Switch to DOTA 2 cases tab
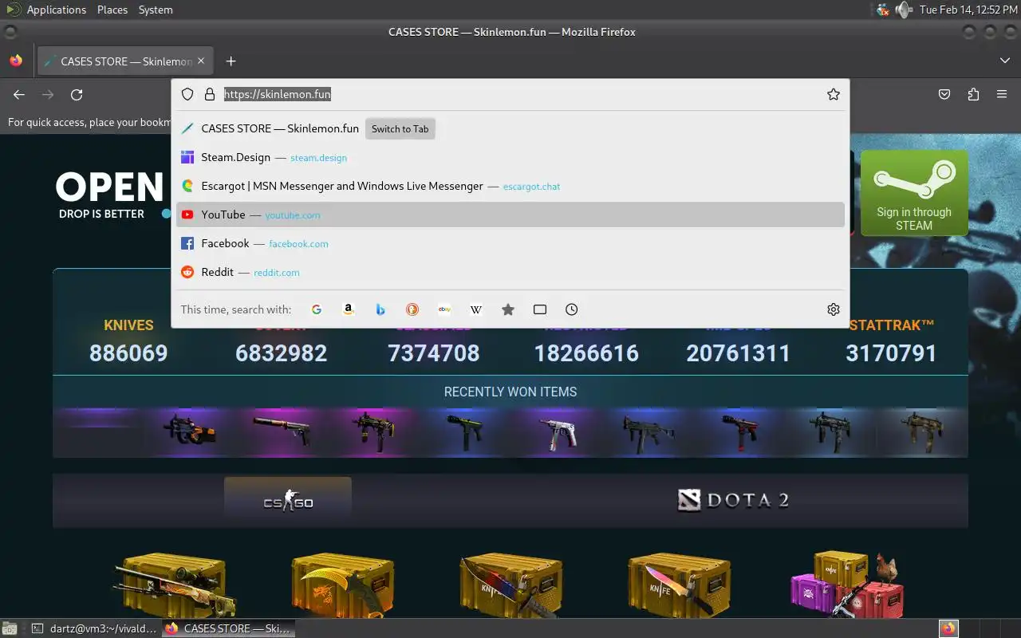 pyautogui.click(x=733, y=500)
